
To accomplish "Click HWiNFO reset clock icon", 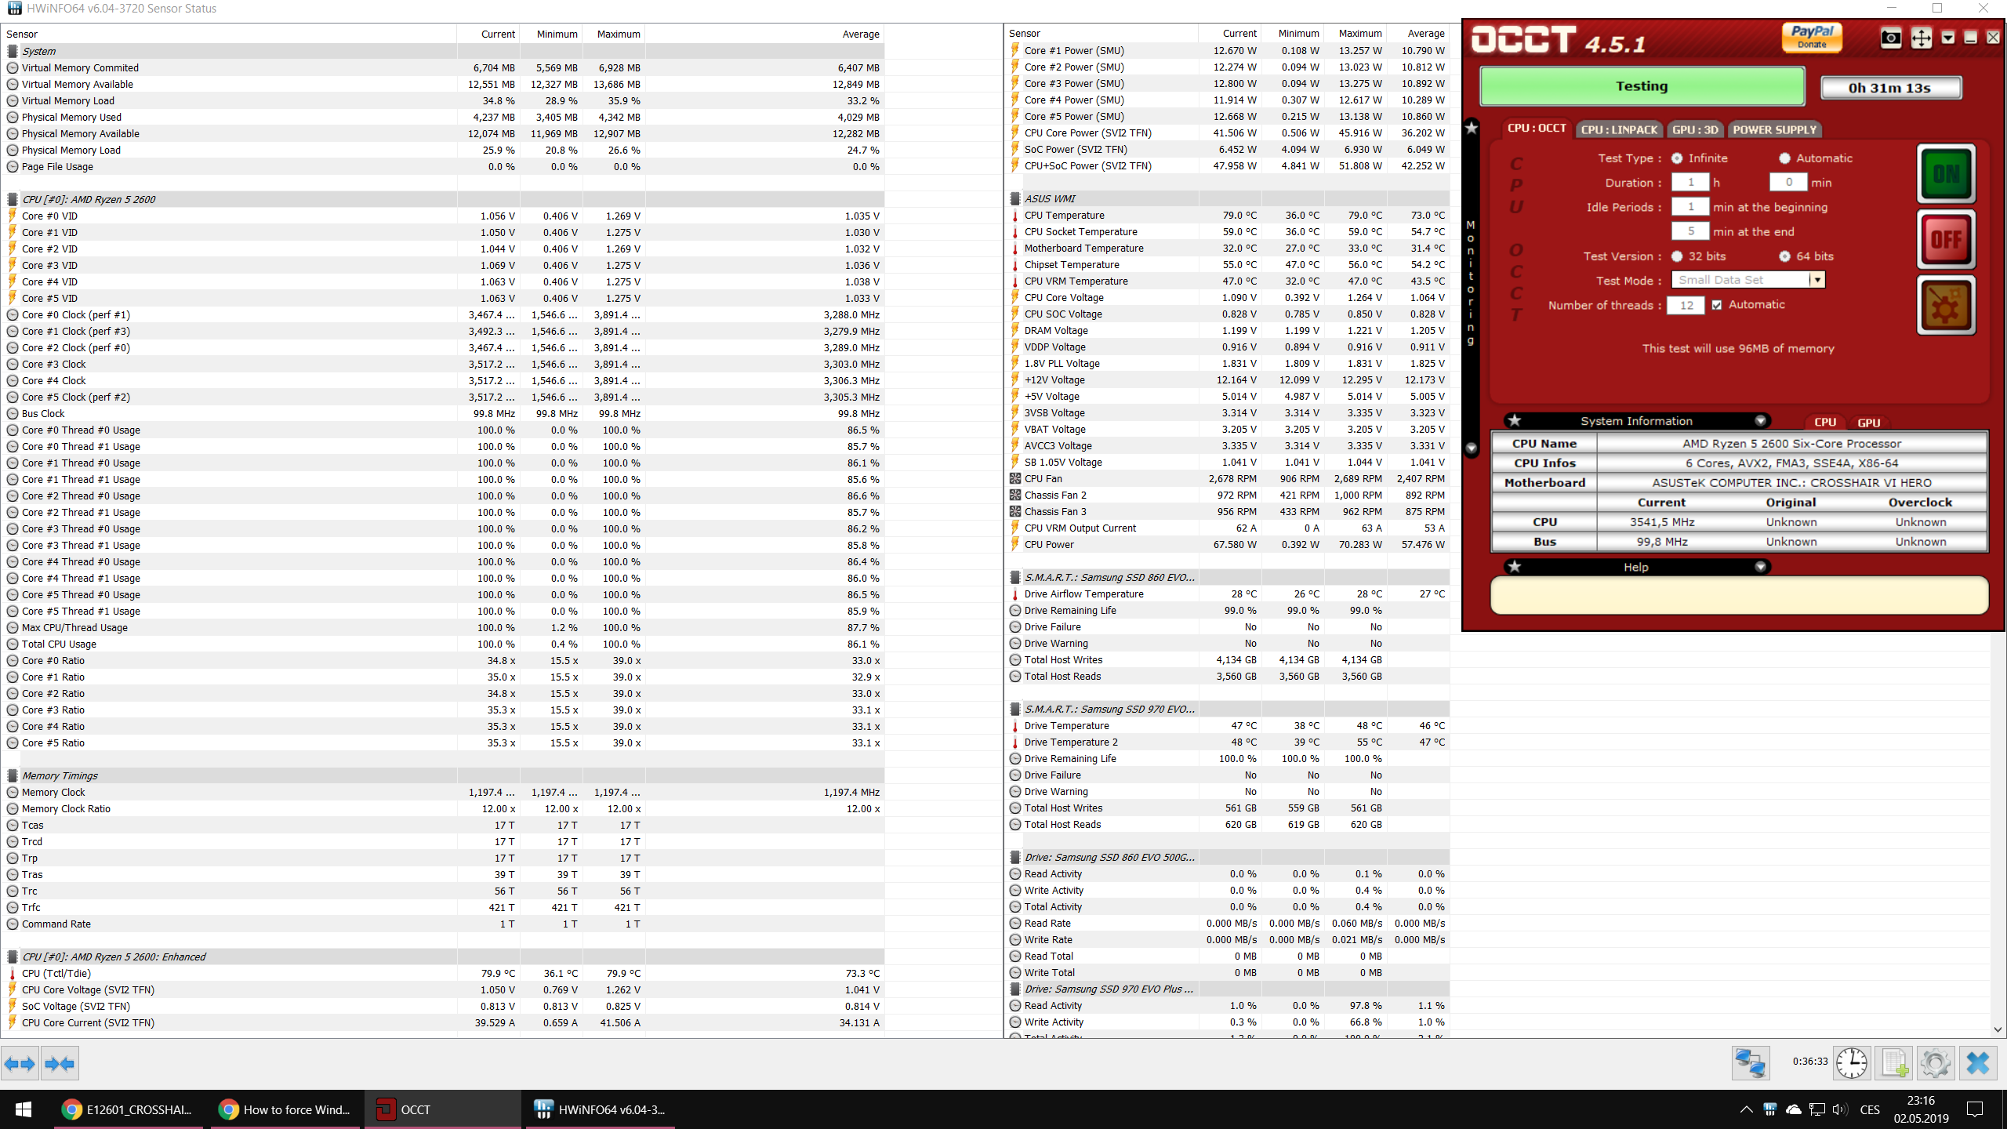I will [1851, 1063].
